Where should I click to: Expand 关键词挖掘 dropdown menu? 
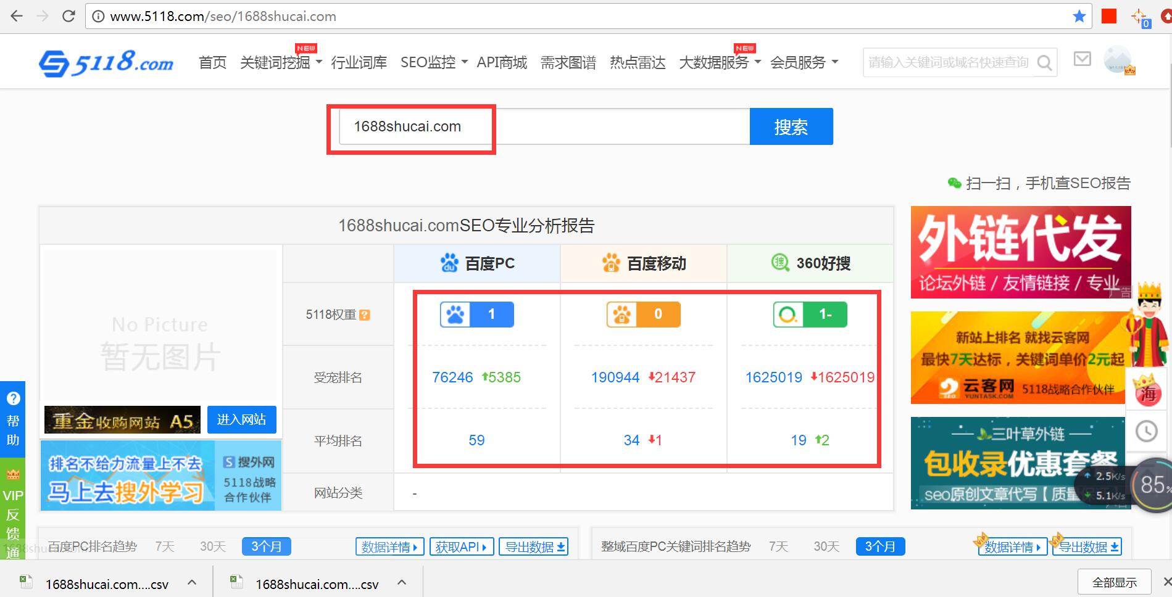pyautogui.click(x=281, y=62)
